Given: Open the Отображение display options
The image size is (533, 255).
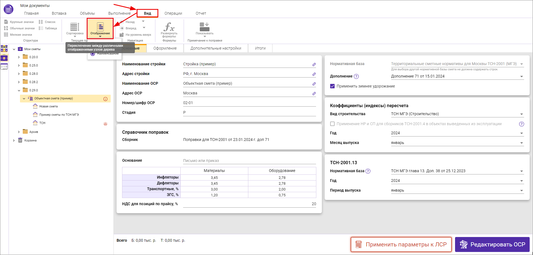Looking at the screenshot, I should [100, 28].
